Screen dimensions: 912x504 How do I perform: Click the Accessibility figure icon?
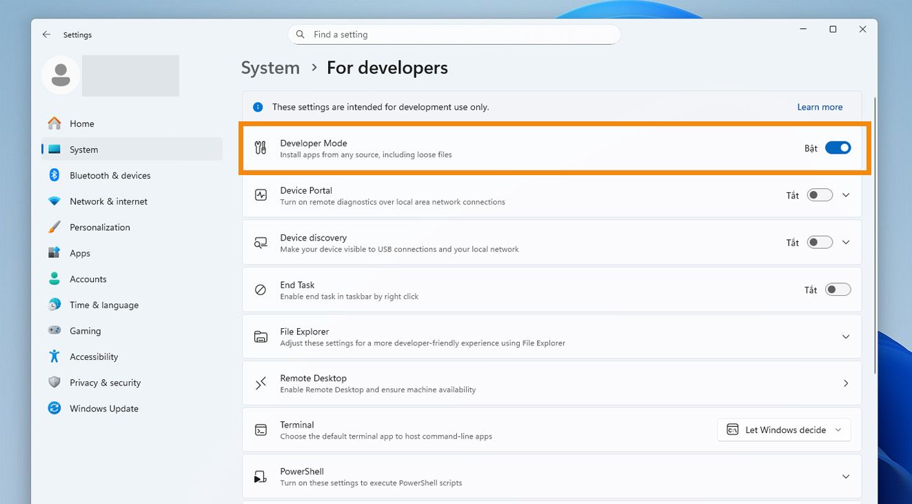pos(54,356)
